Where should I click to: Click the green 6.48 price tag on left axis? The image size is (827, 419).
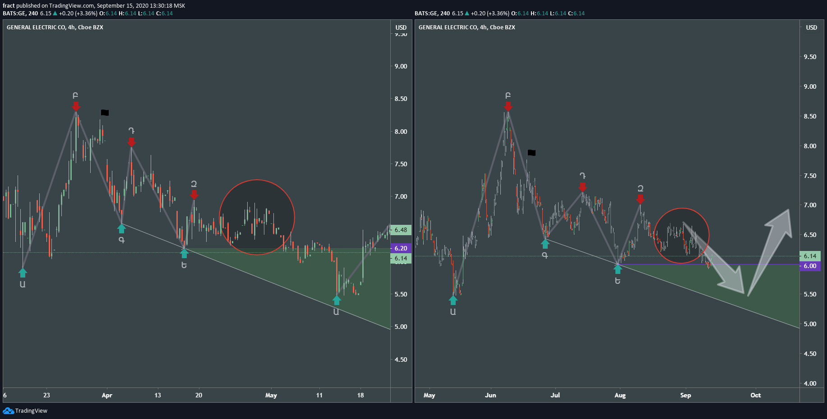[401, 230]
